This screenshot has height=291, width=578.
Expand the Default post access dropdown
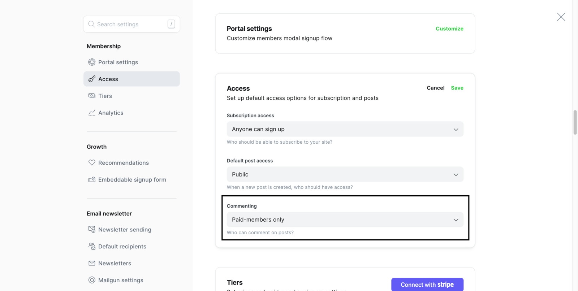[345, 174]
